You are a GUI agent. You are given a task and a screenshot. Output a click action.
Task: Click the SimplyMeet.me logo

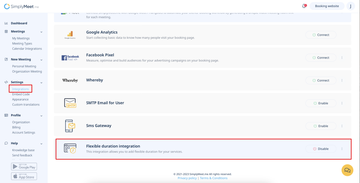tap(21, 6)
